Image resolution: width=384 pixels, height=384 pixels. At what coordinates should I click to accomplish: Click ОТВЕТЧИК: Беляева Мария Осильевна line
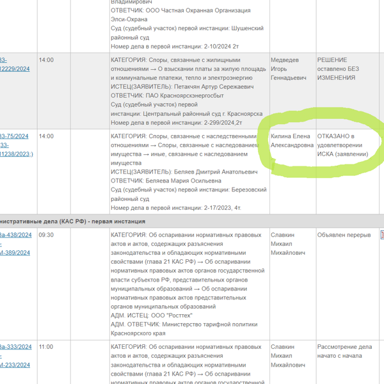[x=166, y=180]
